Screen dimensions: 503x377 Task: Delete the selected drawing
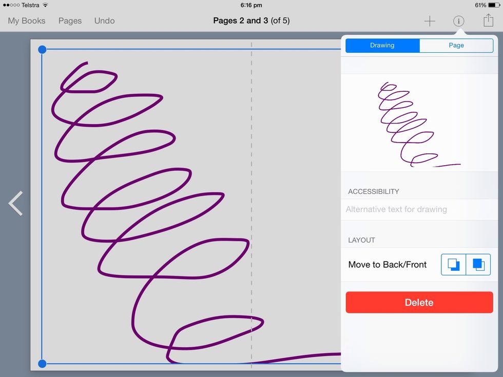point(419,303)
